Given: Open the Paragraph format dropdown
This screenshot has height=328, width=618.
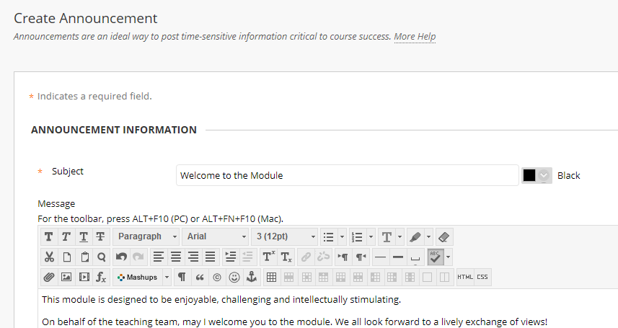Looking at the screenshot, I should (x=146, y=236).
